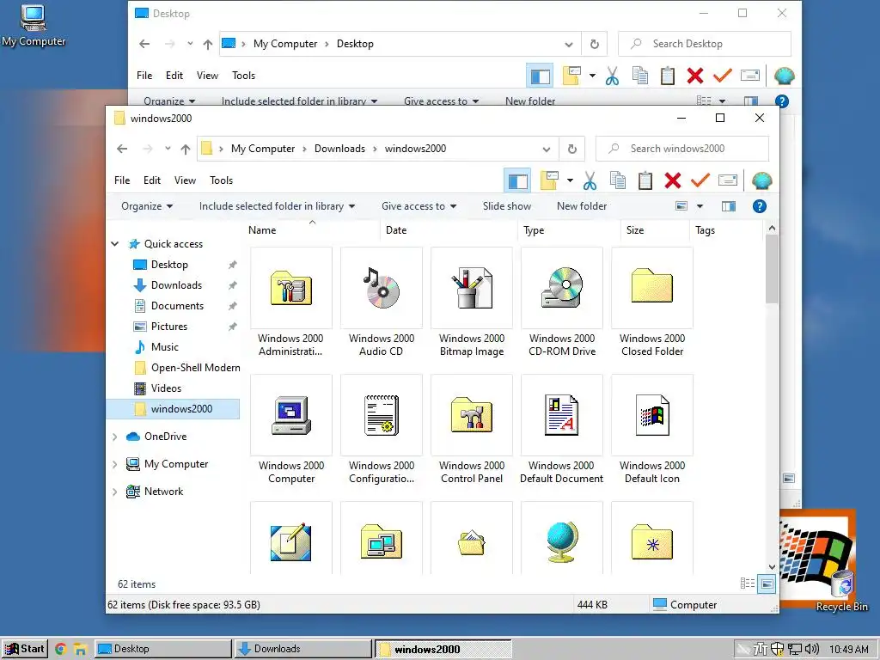Screen dimensions: 880x660
Task: Open the view options dropdown arrow in command bar
Action: click(700, 206)
